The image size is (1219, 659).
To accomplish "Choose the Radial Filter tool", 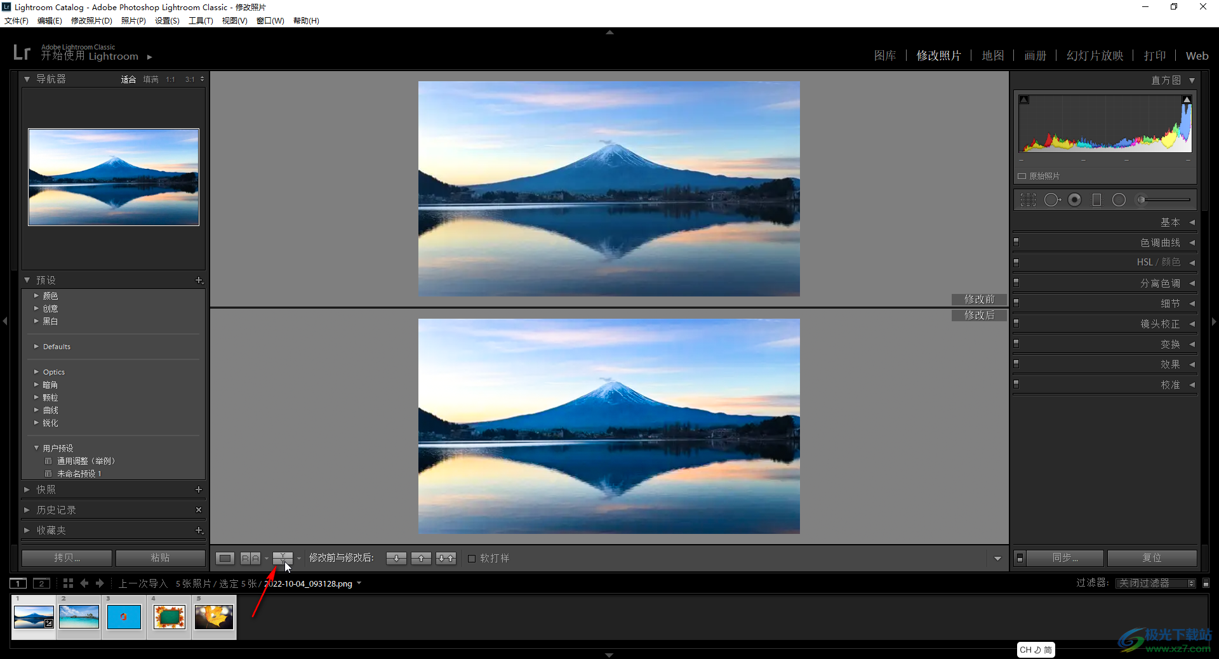I will pyautogui.click(x=1119, y=200).
